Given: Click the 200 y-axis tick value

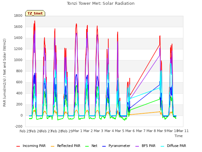Looking at the screenshot, I should tap(19, 104).
